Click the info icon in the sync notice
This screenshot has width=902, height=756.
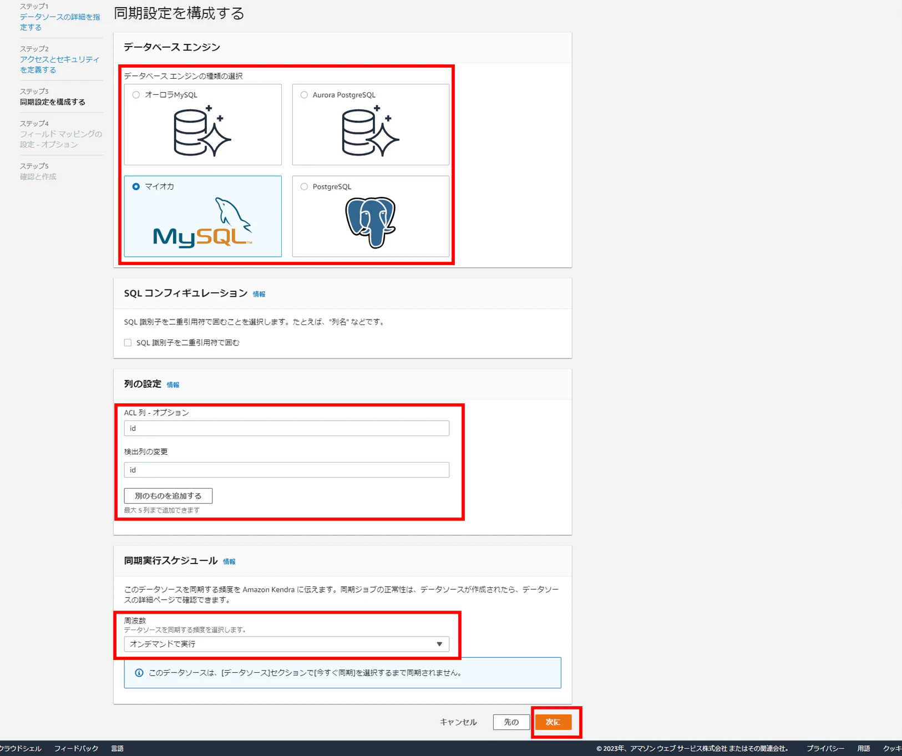coord(139,673)
